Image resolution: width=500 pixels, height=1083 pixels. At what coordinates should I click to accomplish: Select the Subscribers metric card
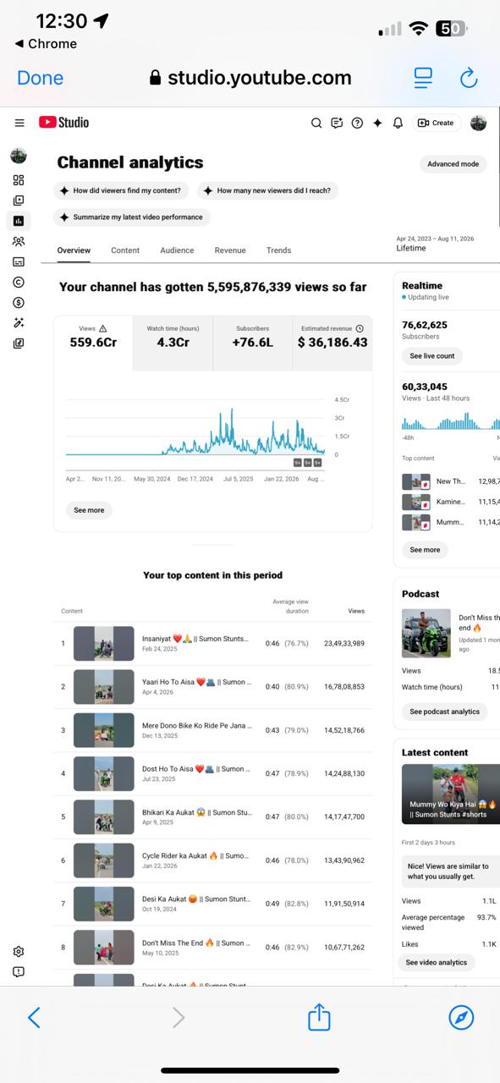(x=252, y=344)
